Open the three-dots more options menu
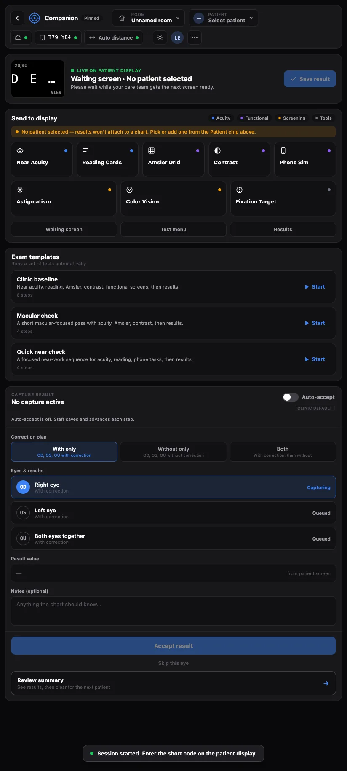347x771 pixels. point(195,37)
